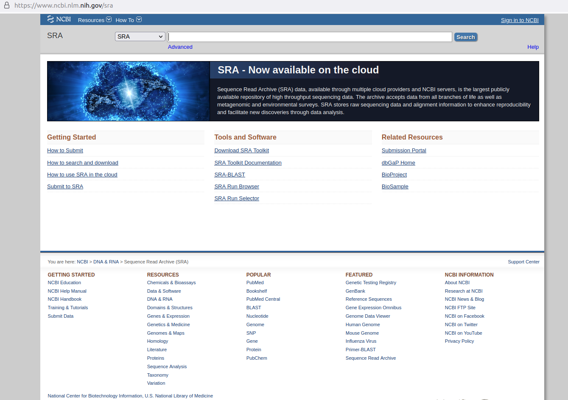Open SRA Run Selector
568x400 pixels.
[237, 199]
